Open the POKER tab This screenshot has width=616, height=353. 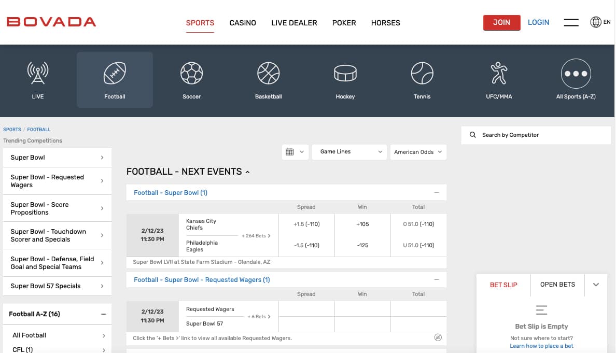coord(344,23)
